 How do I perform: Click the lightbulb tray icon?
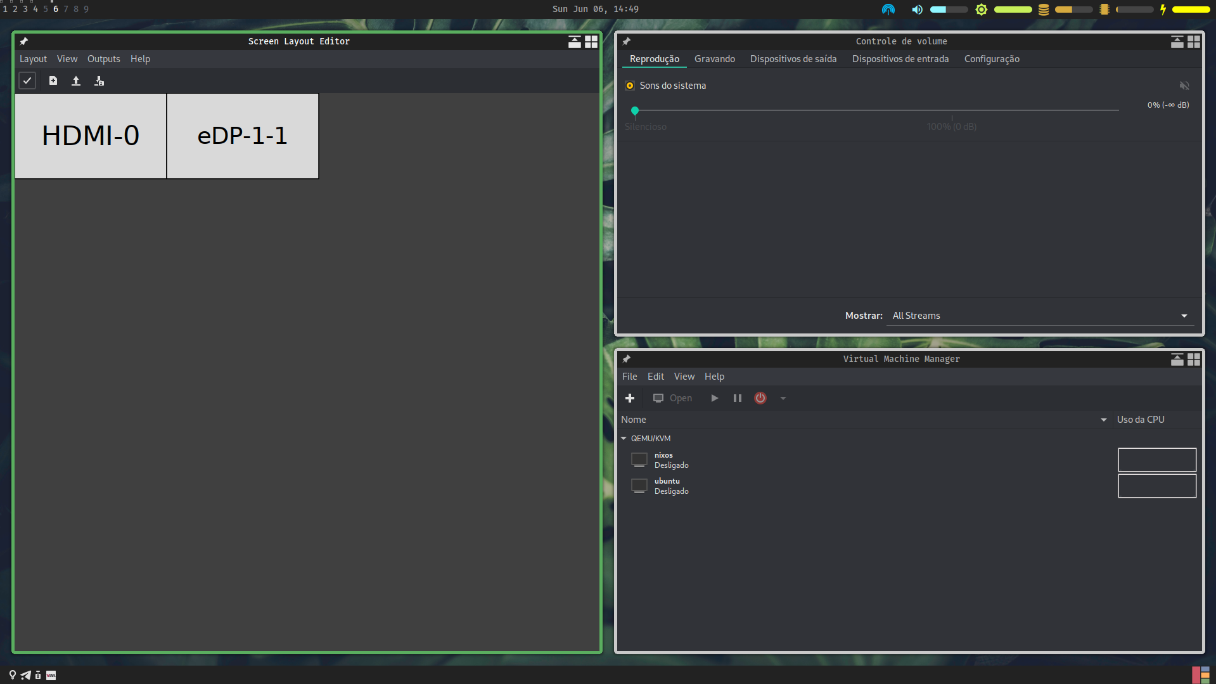click(x=12, y=675)
